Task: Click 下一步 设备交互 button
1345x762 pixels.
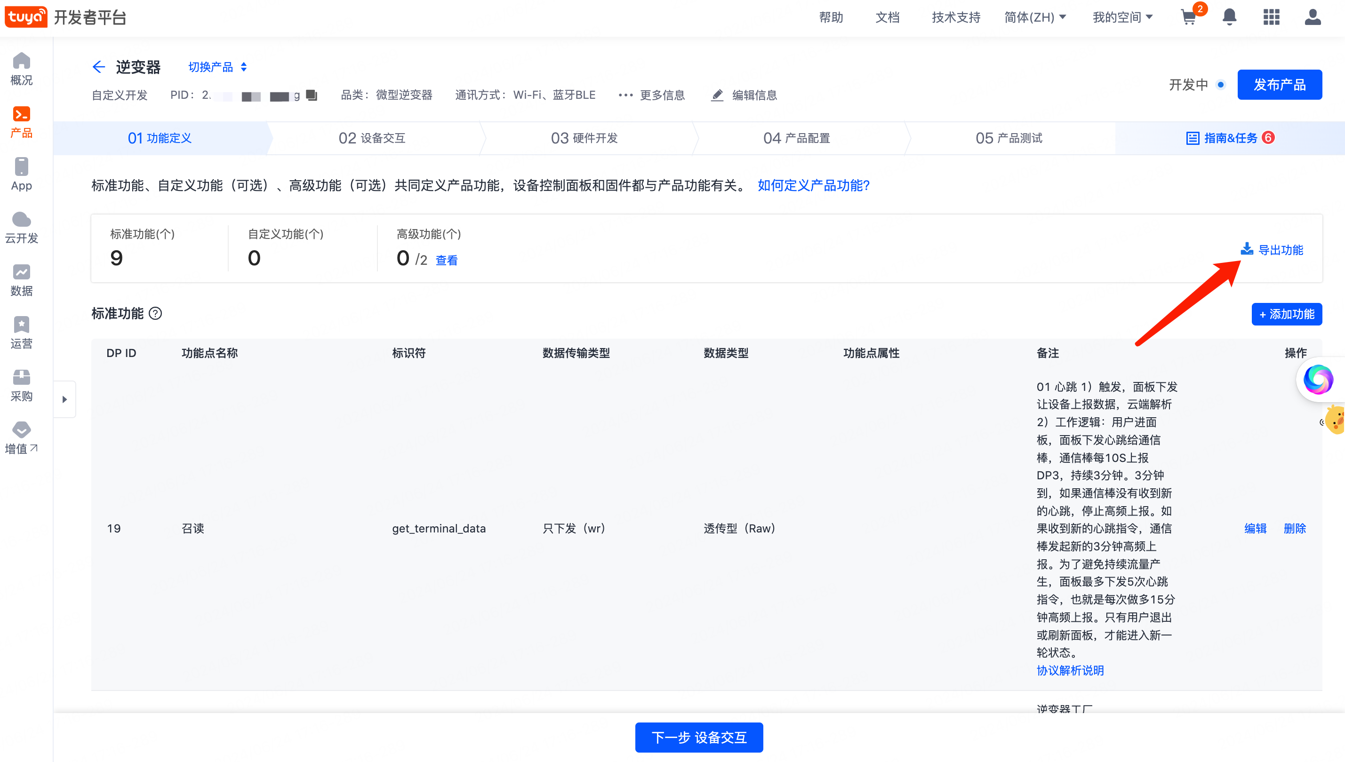Action: (x=699, y=738)
